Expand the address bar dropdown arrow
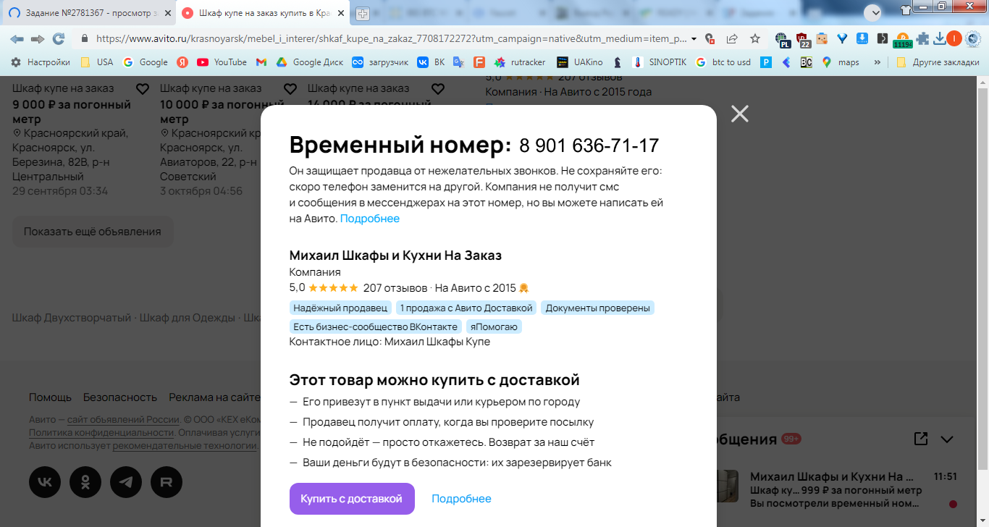This screenshot has width=989, height=527. click(694, 38)
